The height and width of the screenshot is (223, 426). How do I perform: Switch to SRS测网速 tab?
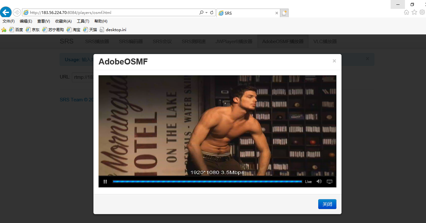194,42
